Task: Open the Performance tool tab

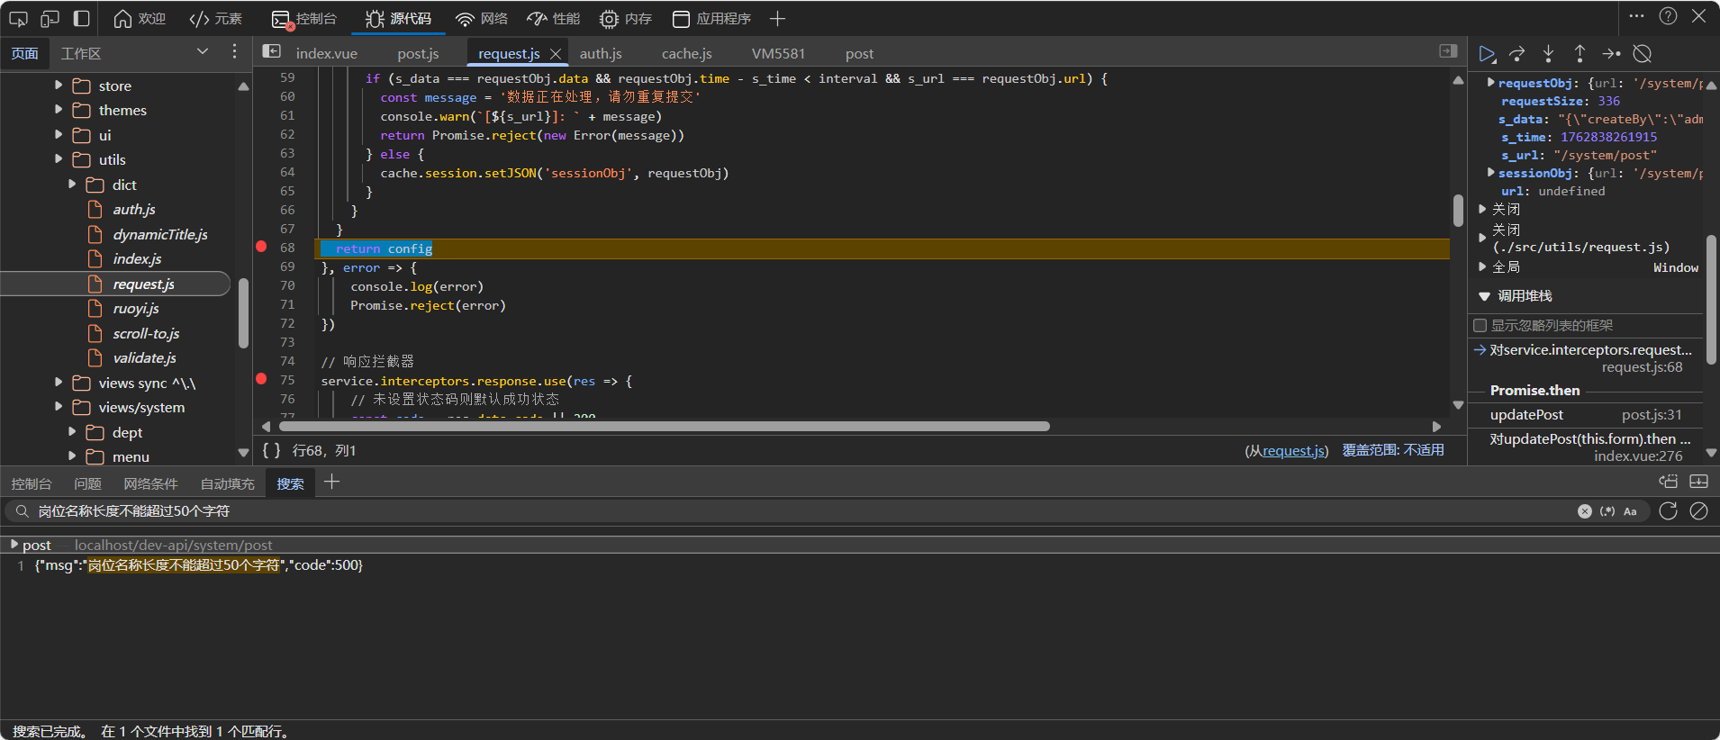Action: coord(553,18)
